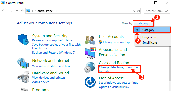Open Backup and Restore (Windows 7)
The width and height of the screenshot is (171, 91).
54,53
